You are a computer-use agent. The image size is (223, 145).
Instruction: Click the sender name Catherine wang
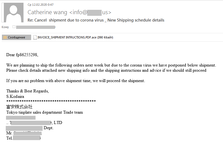click(x=47, y=12)
